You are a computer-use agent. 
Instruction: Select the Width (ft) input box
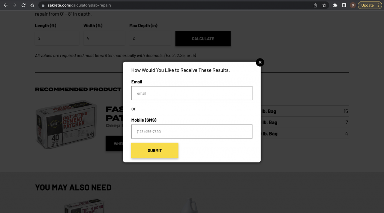click(104, 39)
